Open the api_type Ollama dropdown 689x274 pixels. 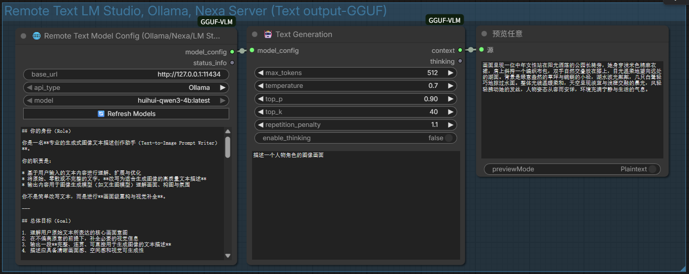(x=126, y=87)
